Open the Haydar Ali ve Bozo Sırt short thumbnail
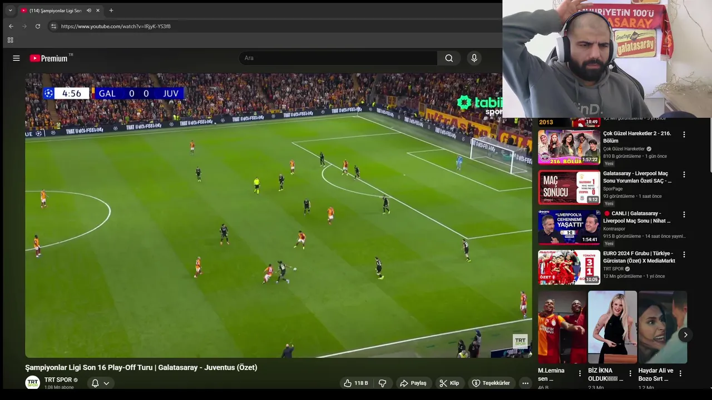This screenshot has height=400, width=712. click(x=662, y=327)
